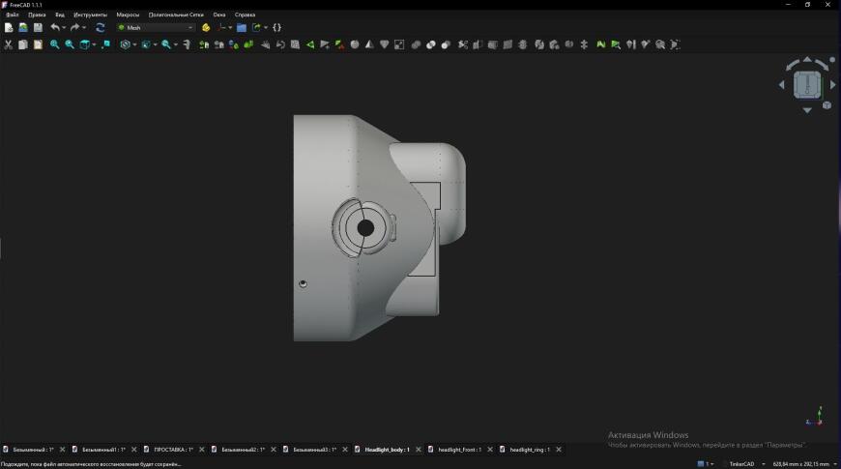Expand the link actions dropdown arrow
This screenshot has height=469, width=841.
pos(266,28)
